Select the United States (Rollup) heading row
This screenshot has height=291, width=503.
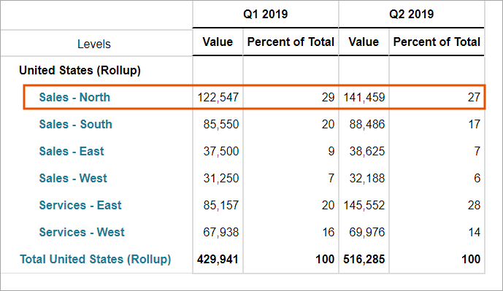[x=80, y=70]
